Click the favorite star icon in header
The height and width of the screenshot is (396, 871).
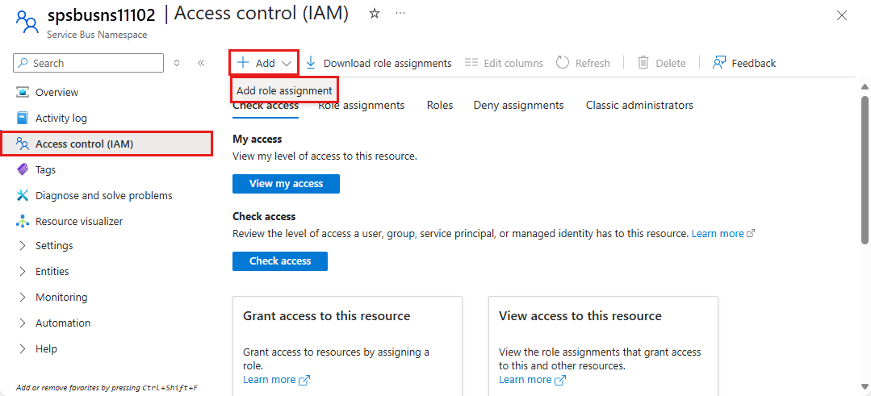click(x=375, y=14)
